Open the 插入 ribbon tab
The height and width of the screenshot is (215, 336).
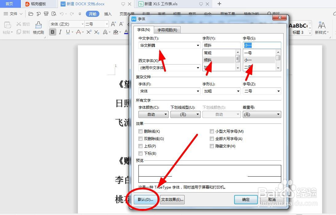pos(108,14)
